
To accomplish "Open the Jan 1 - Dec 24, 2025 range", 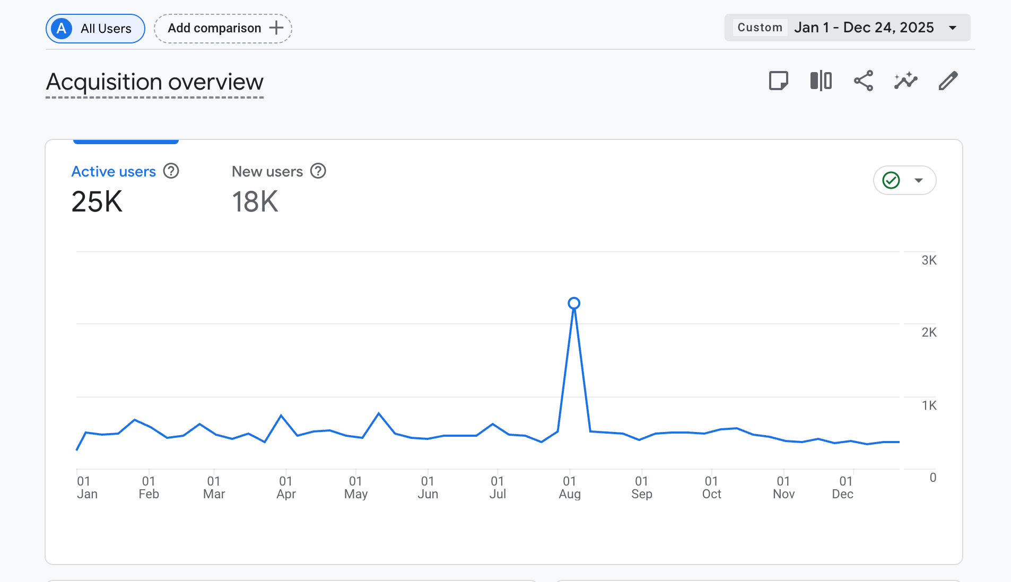I will coord(864,28).
